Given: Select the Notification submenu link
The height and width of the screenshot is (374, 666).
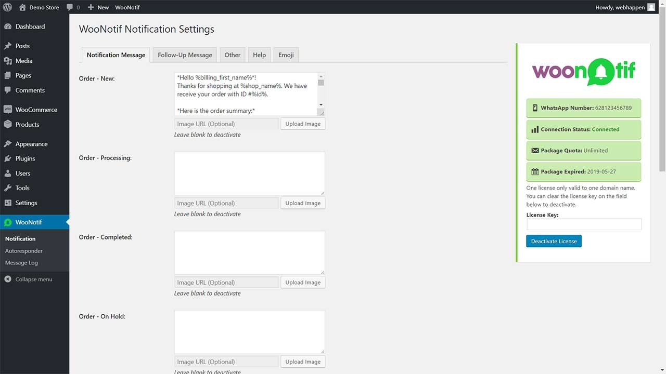Looking at the screenshot, I should 20,238.
